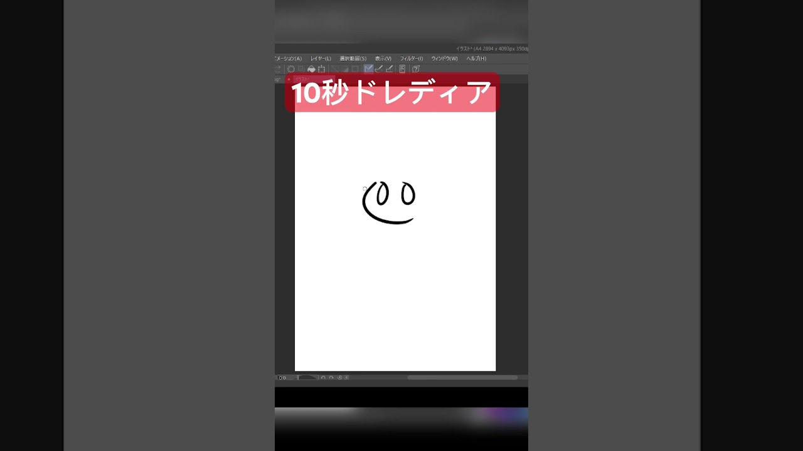The image size is (803, 451).
Task: Click rotate canvas right icon
Action: (x=331, y=378)
